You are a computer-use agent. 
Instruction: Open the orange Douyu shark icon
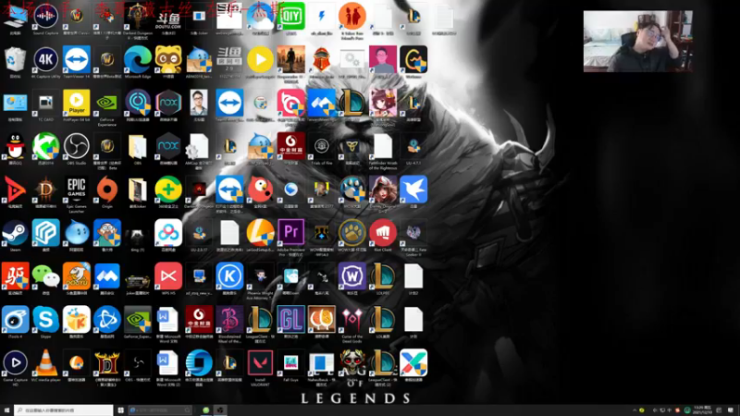pyautogui.click(x=77, y=277)
